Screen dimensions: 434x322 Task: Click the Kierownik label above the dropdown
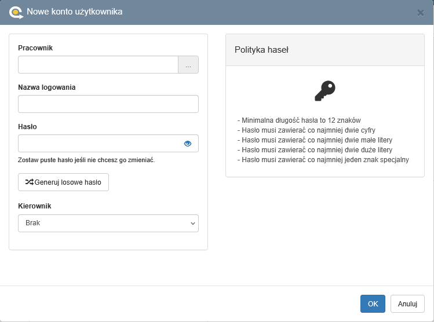click(35, 206)
